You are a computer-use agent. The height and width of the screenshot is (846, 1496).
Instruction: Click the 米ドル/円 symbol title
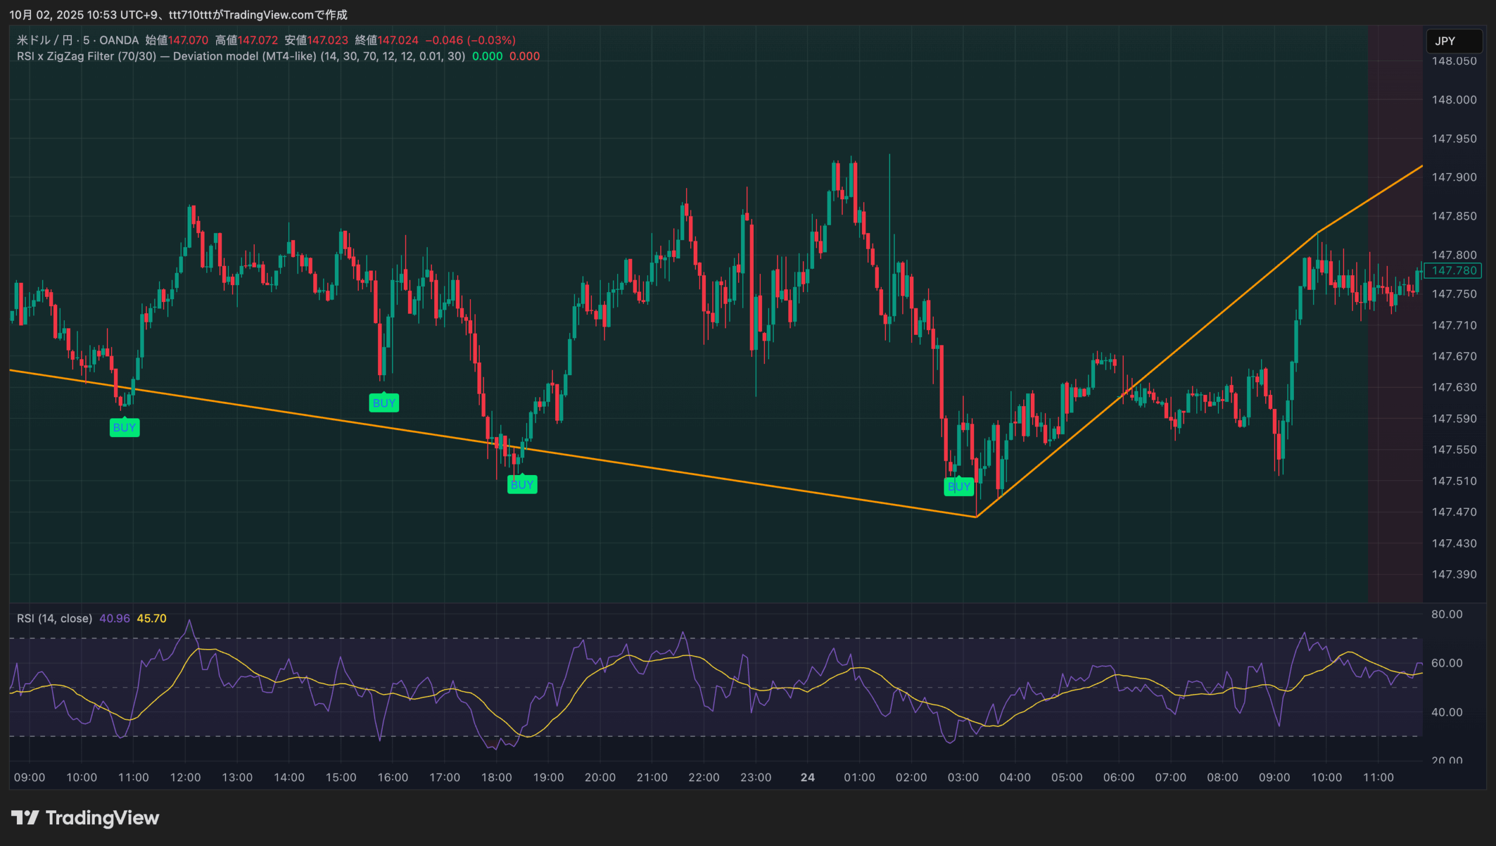point(44,40)
